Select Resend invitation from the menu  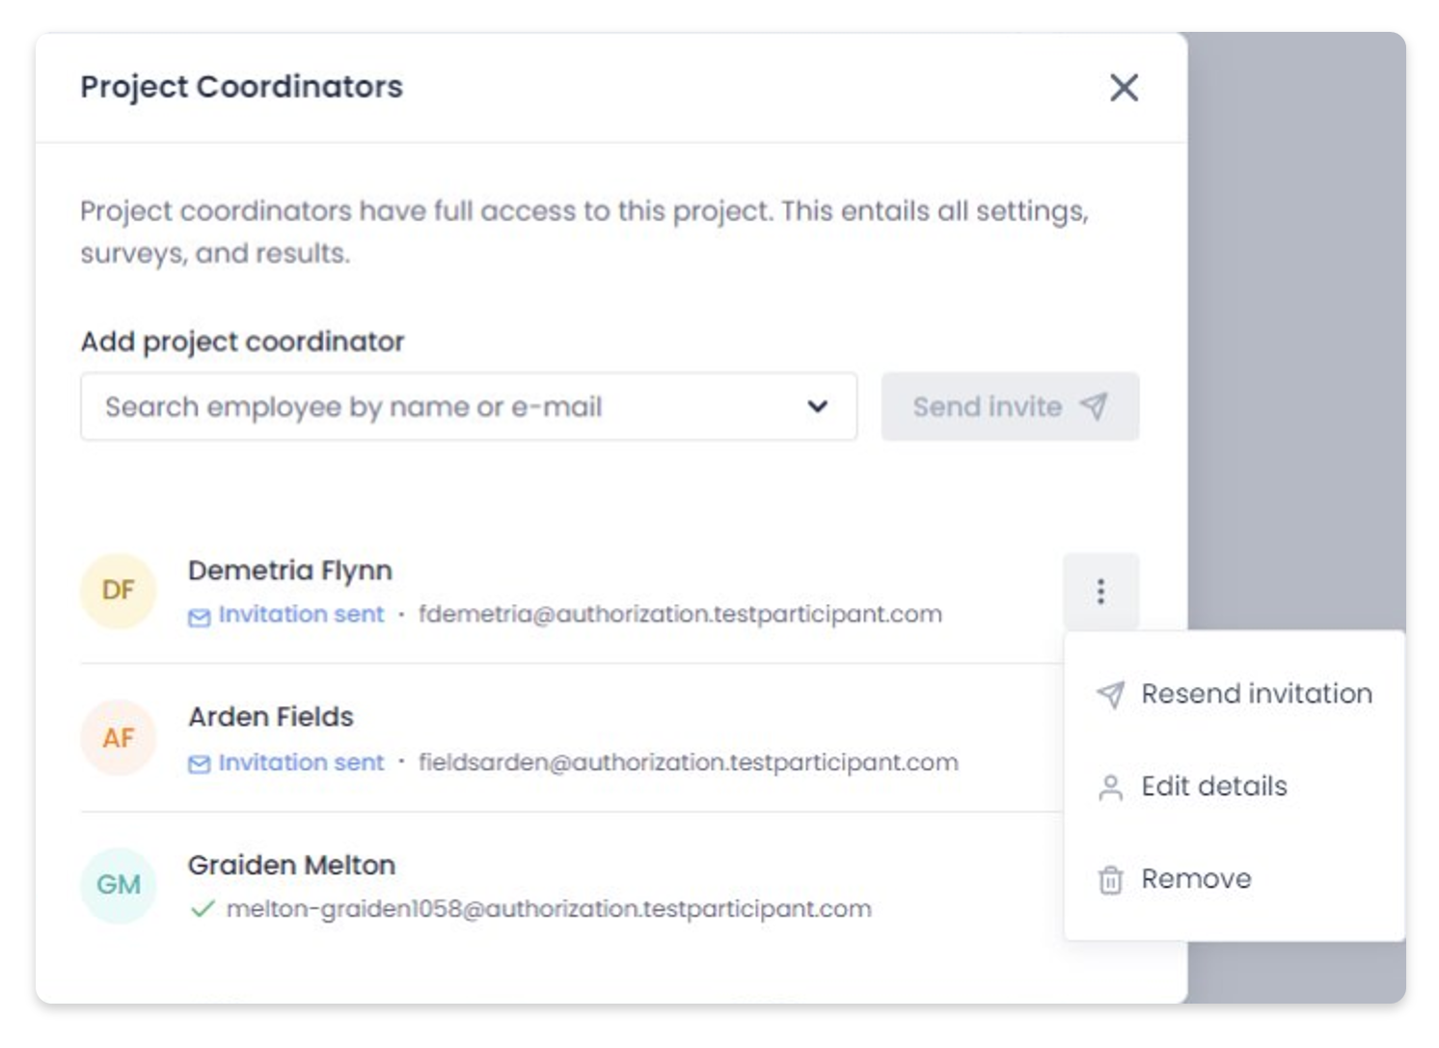[x=1256, y=694]
